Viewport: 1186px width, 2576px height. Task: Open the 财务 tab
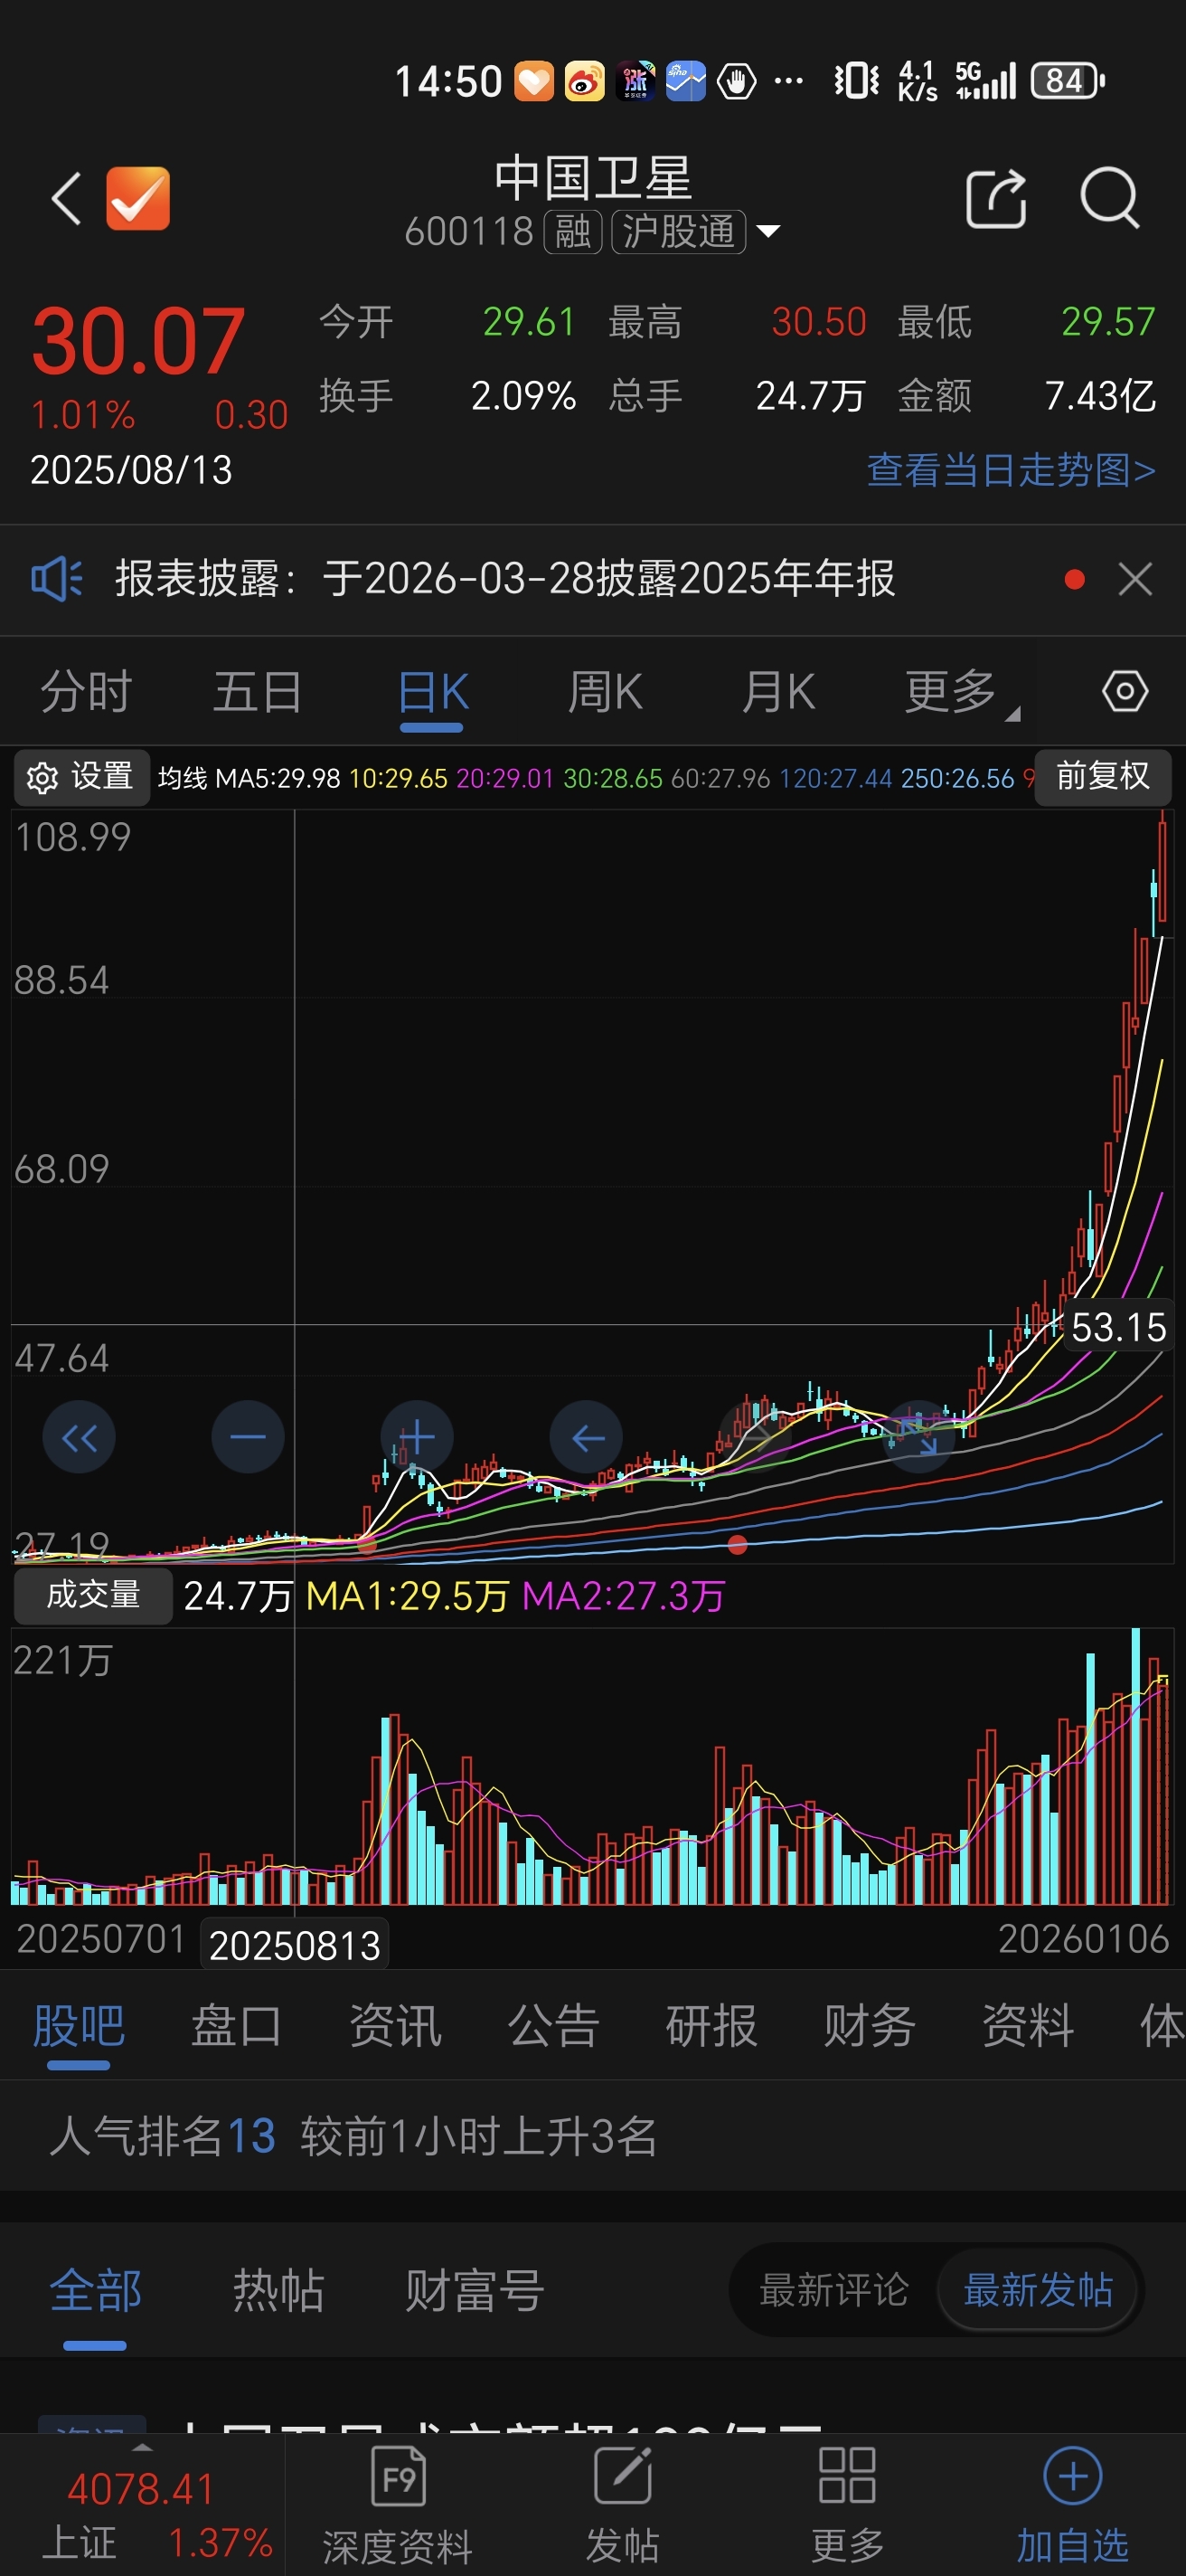pyautogui.click(x=870, y=2027)
